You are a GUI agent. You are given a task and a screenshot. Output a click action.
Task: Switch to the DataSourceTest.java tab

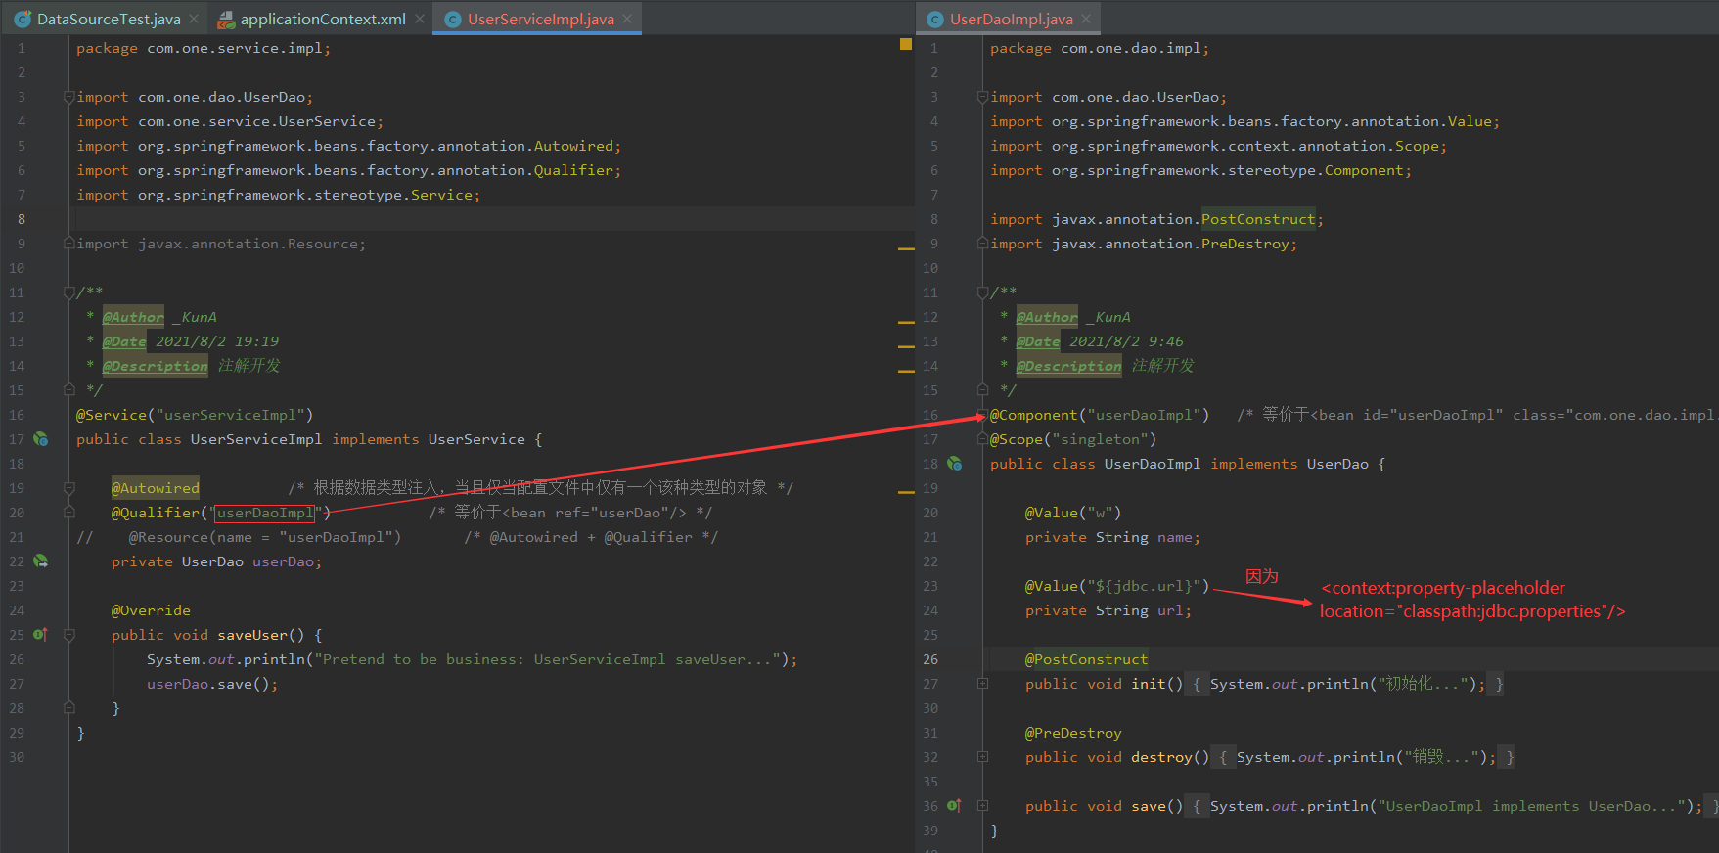tap(109, 19)
